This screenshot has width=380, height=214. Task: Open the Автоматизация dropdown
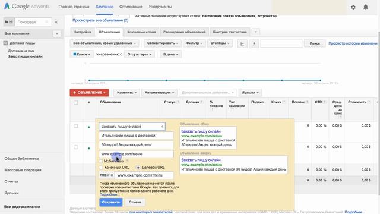click(x=159, y=93)
